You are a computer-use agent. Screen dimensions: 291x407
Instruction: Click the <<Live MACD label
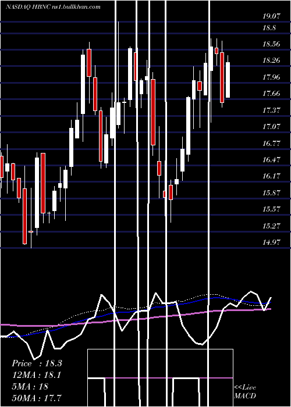pyautogui.click(x=245, y=391)
